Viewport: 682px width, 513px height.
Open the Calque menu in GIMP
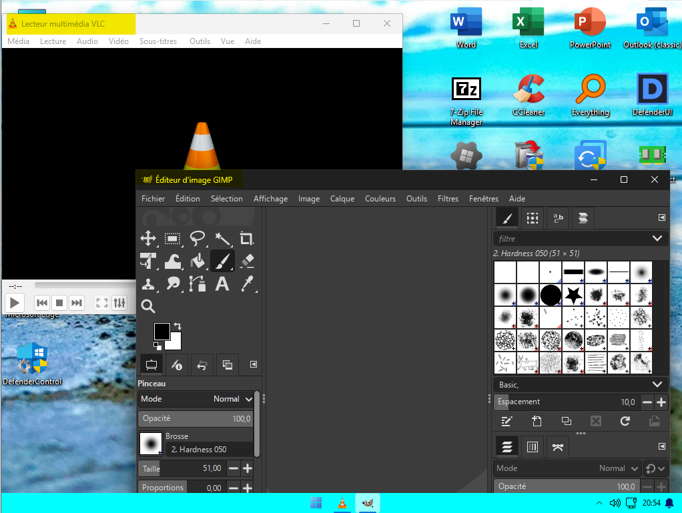tap(342, 199)
